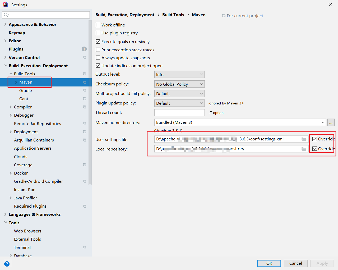This screenshot has height=270, width=338.
Task: Click the Plugins update count badge
Action: [x=84, y=49]
